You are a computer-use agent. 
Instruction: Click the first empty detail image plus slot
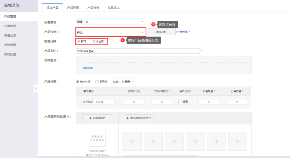click(x=132, y=141)
